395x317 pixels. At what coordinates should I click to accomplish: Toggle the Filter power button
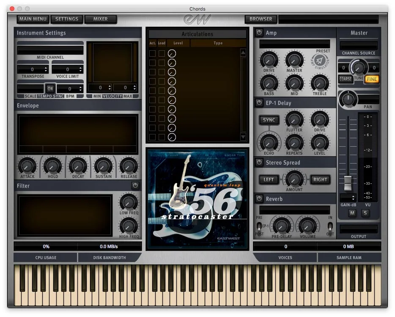(135, 186)
